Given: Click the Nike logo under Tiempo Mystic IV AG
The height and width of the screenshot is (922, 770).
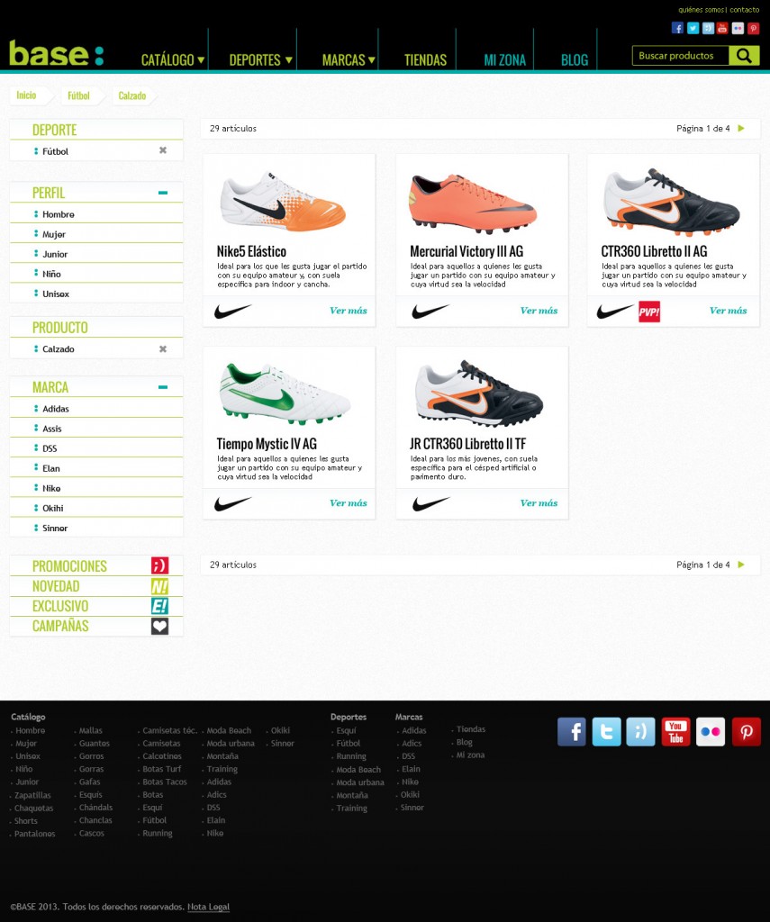Looking at the screenshot, I should (x=233, y=503).
